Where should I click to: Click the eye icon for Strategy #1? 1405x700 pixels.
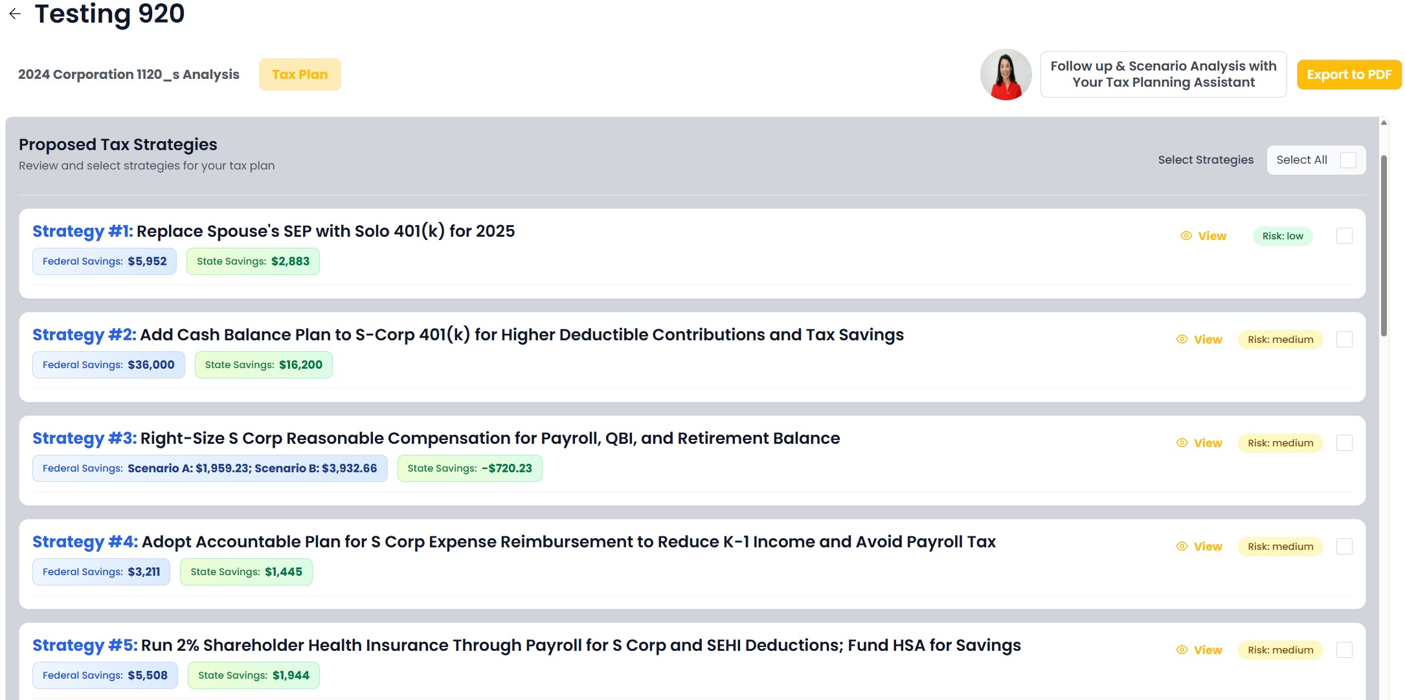coord(1186,236)
